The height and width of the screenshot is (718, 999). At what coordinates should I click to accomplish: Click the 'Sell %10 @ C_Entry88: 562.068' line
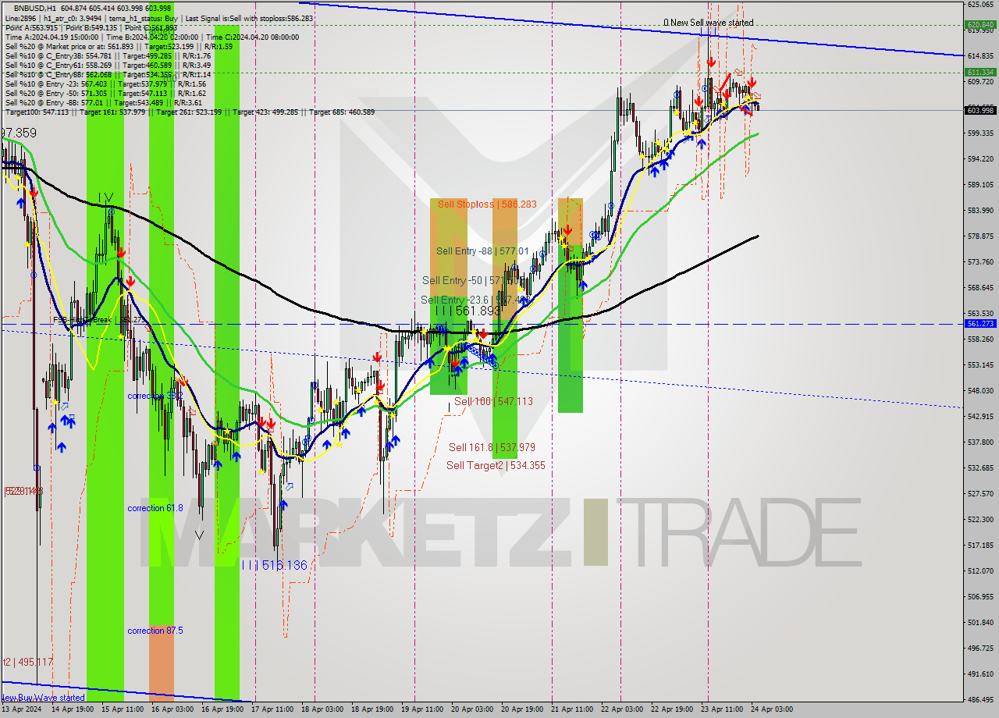pos(108,74)
